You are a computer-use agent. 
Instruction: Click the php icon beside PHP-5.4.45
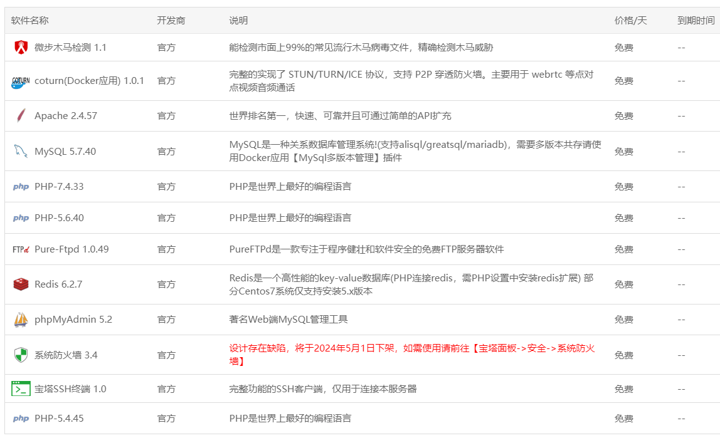tap(21, 418)
